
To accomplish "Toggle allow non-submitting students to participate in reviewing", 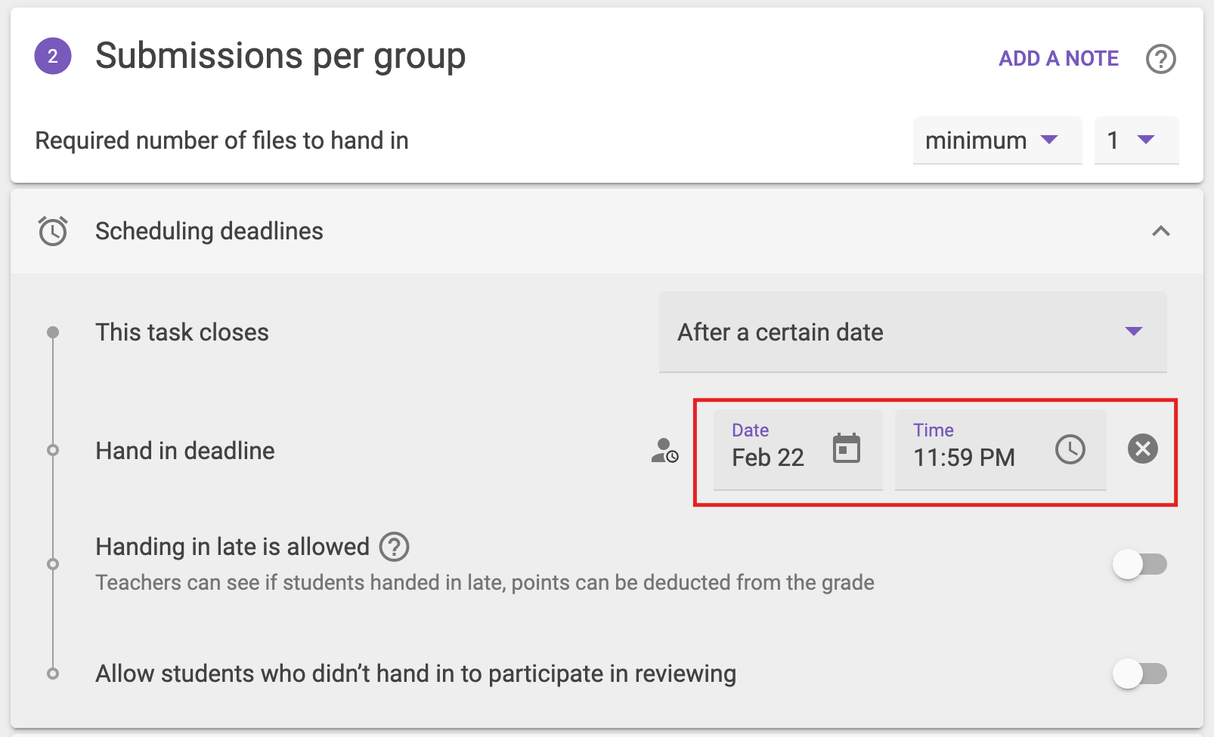I will pyautogui.click(x=1139, y=674).
